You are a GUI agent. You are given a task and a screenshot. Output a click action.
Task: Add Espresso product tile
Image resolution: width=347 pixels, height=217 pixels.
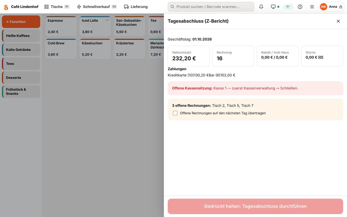(x=61, y=26)
